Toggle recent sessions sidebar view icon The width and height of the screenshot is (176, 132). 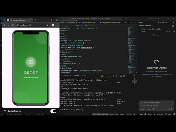click(x=173, y=26)
